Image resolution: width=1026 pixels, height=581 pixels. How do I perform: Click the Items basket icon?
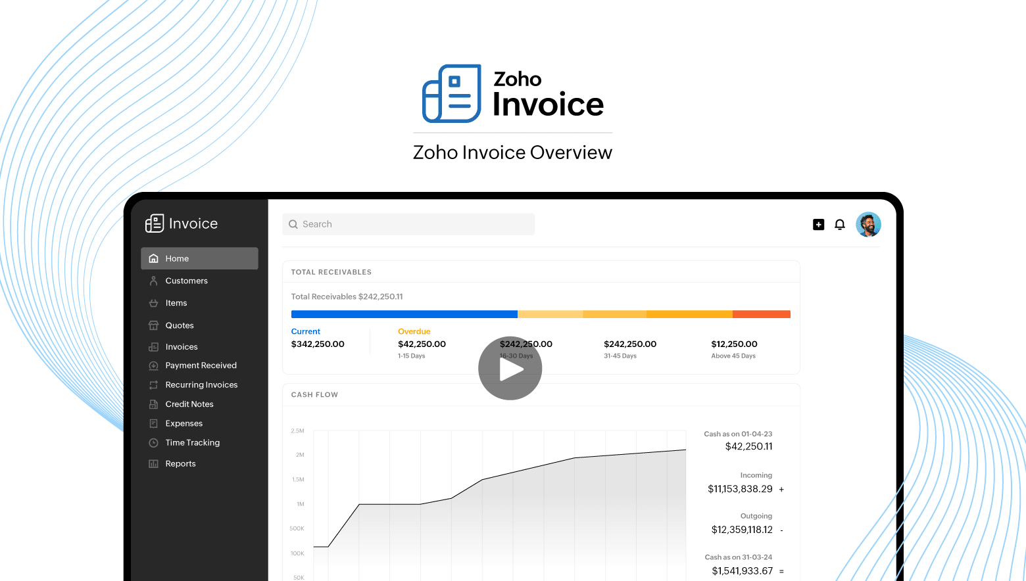pos(154,303)
